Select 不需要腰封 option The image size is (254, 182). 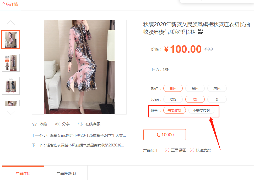point(201,110)
